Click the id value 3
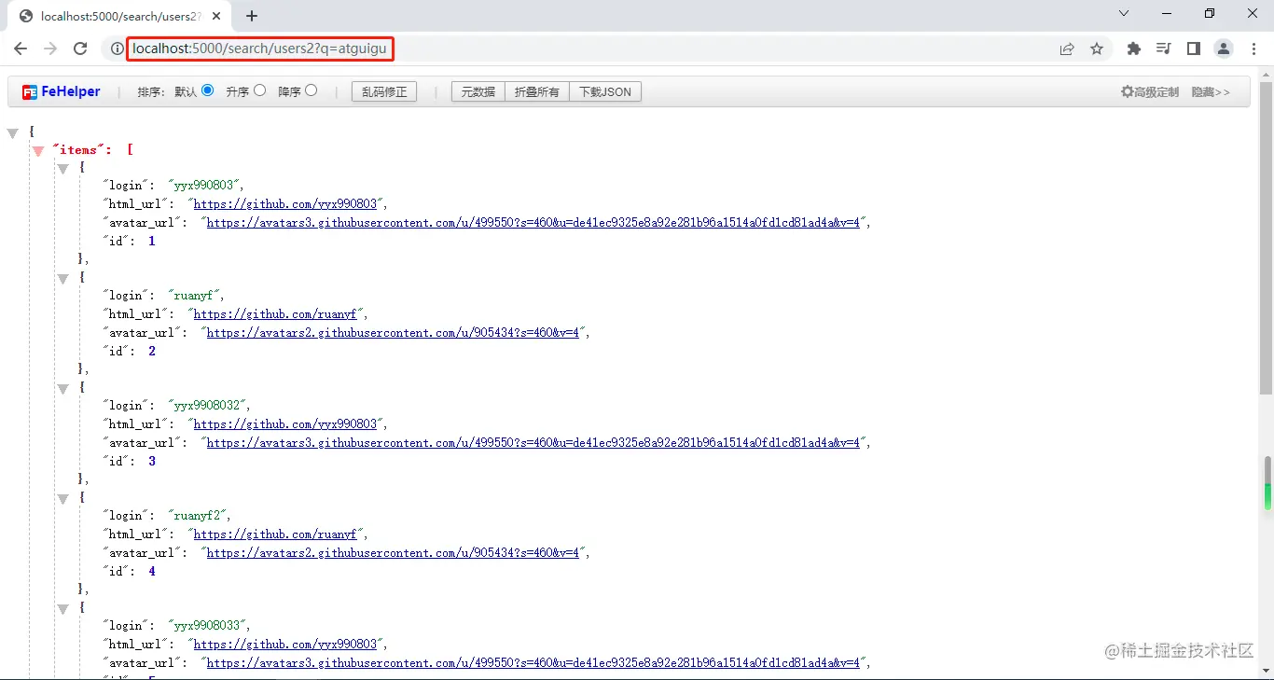This screenshot has width=1274, height=680. tap(152, 461)
